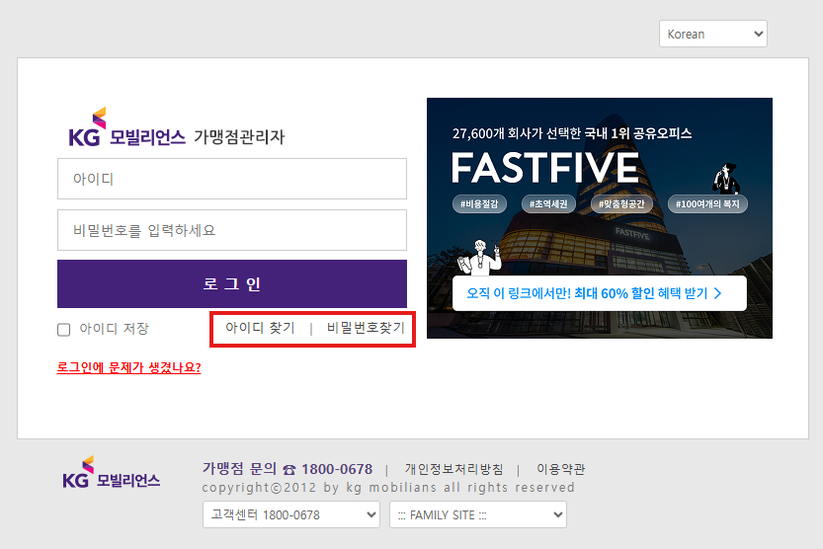Click the #비용절감 tag in banner
Image resolution: width=823 pixels, height=549 pixels.
(479, 204)
